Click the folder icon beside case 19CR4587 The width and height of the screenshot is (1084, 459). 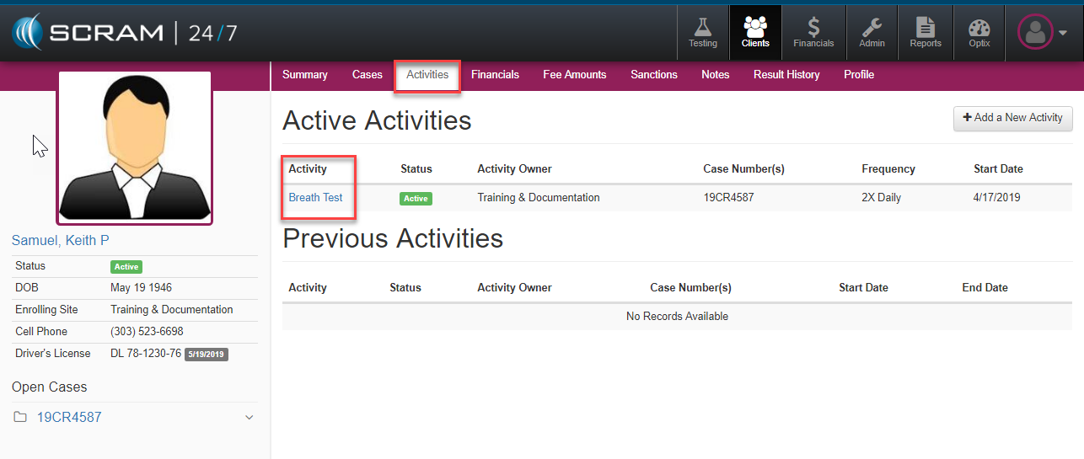[x=20, y=418]
